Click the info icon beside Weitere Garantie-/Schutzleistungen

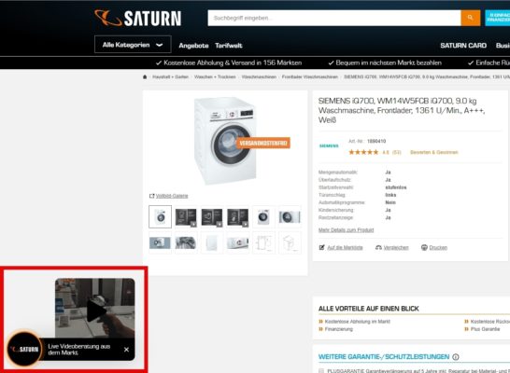pyautogui.click(x=456, y=357)
